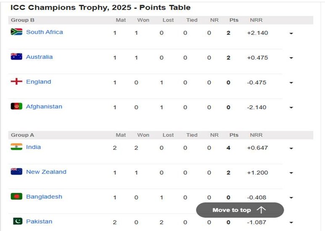Click the India flag icon
This screenshot has width=325, height=231.
coord(16,147)
